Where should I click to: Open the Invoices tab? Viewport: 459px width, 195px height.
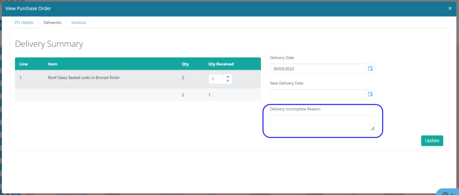point(78,22)
